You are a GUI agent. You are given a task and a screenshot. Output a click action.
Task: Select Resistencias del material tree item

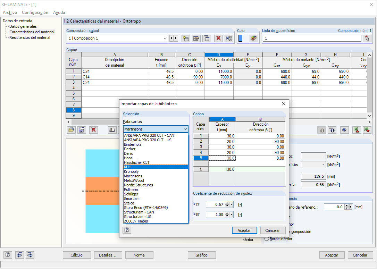tap(30, 37)
